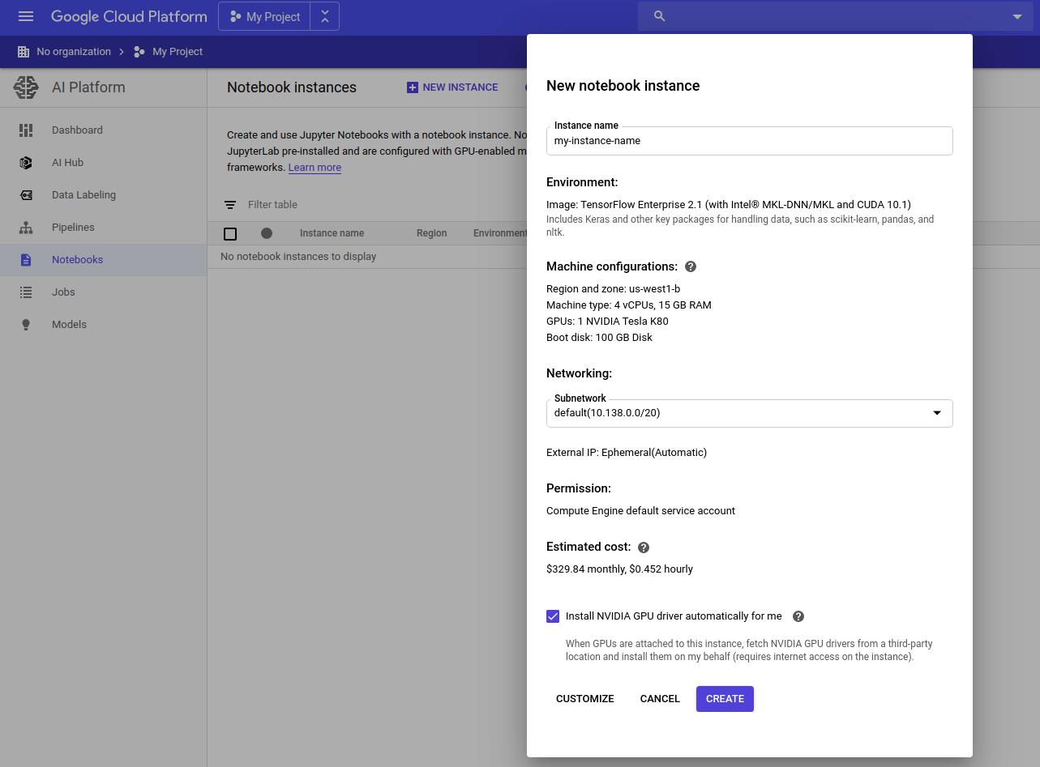Click the Instance name input field
This screenshot has height=767, width=1040.
pos(750,141)
